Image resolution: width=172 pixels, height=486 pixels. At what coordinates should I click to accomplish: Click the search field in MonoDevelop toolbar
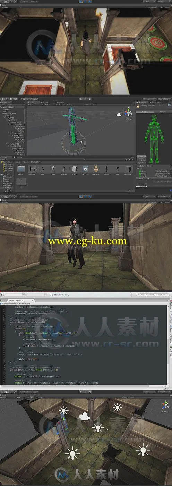click(154, 295)
